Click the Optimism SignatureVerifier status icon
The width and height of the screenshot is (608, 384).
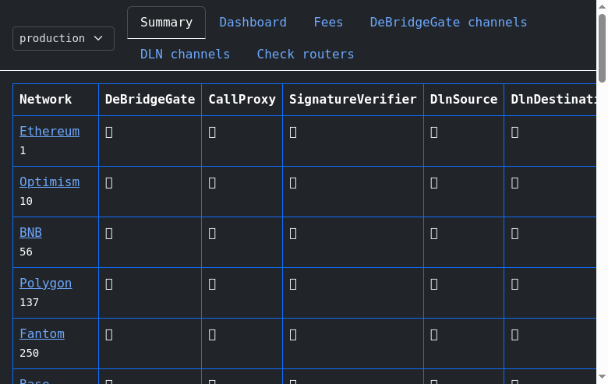[x=293, y=183]
